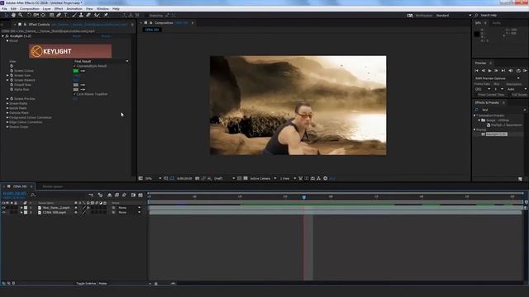529x297 pixels.
Task: Open the composition mini-flowchart icon
Action: pos(91,195)
